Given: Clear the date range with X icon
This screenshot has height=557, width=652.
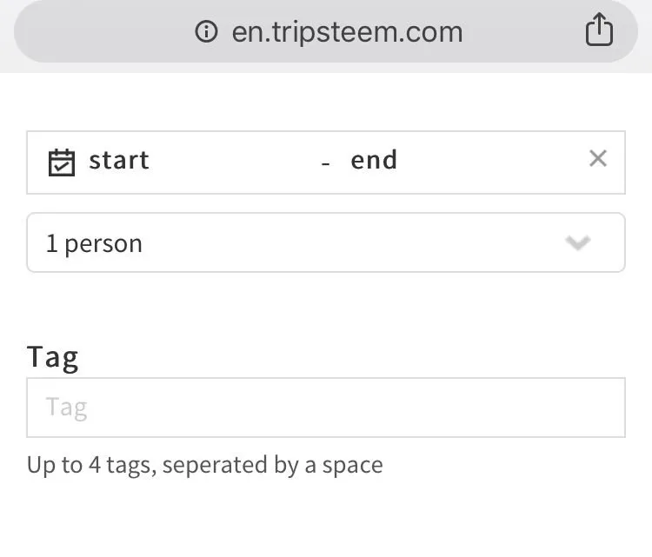Looking at the screenshot, I should coord(598,158).
